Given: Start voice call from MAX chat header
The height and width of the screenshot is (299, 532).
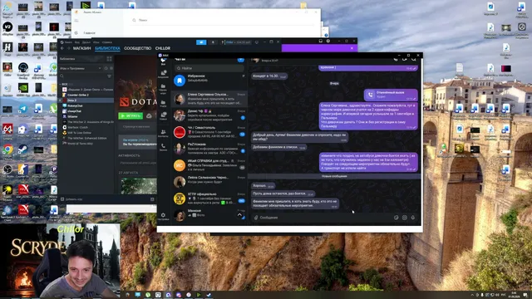Looking at the screenshot, I should [396, 59].
